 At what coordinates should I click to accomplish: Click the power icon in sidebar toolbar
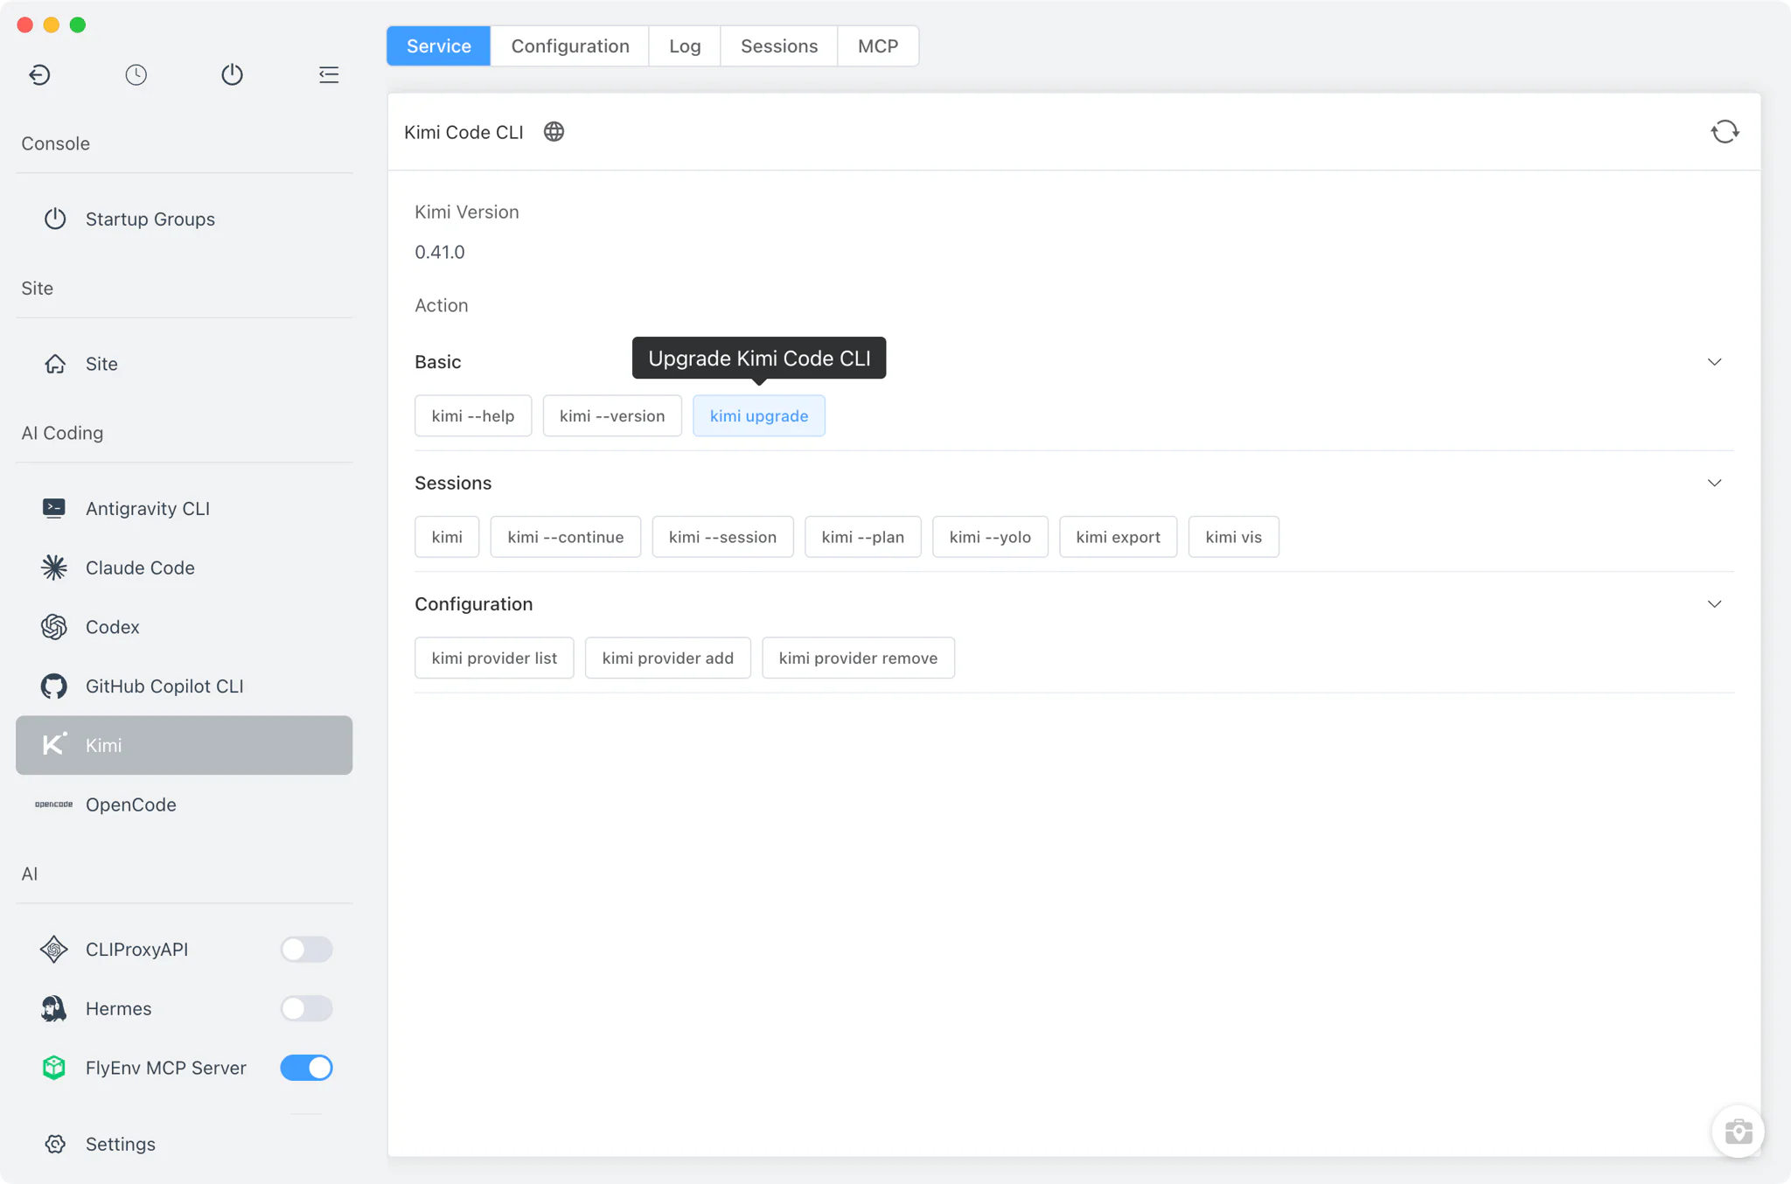click(x=232, y=75)
